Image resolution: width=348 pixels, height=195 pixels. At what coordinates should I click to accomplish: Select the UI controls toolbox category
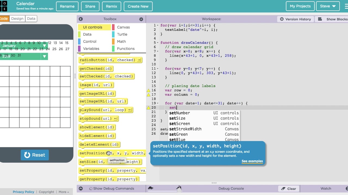[x=94, y=27]
